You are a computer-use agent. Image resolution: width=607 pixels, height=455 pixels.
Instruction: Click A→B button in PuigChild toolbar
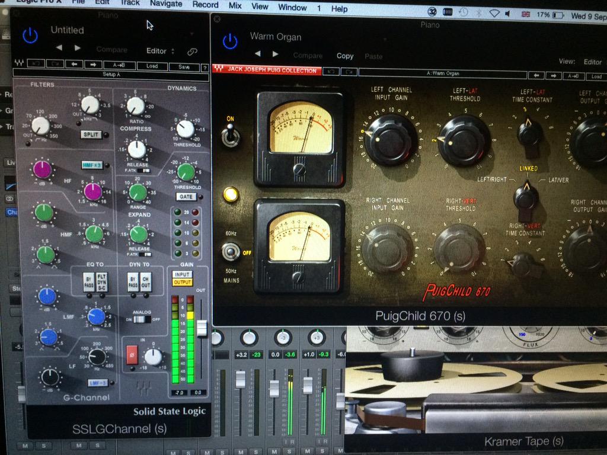coord(573,76)
